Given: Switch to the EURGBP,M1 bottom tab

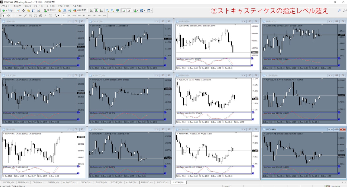Looking at the screenshot, I should point(101,182).
